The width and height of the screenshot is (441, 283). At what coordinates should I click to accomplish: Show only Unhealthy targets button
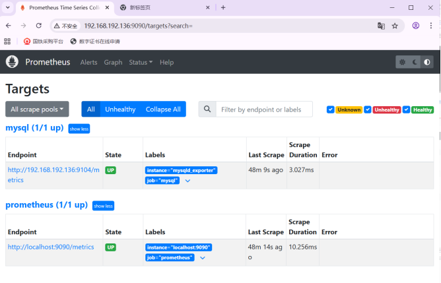pos(120,109)
